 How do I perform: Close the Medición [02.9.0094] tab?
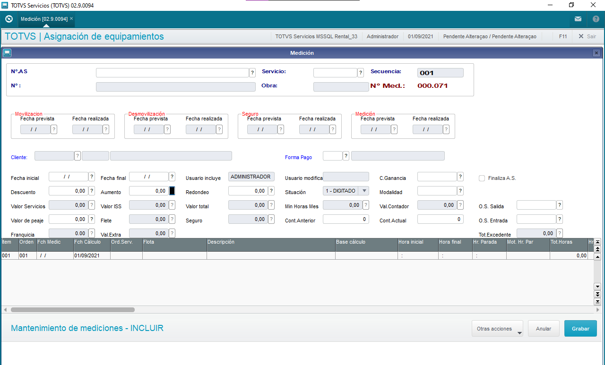(71, 19)
